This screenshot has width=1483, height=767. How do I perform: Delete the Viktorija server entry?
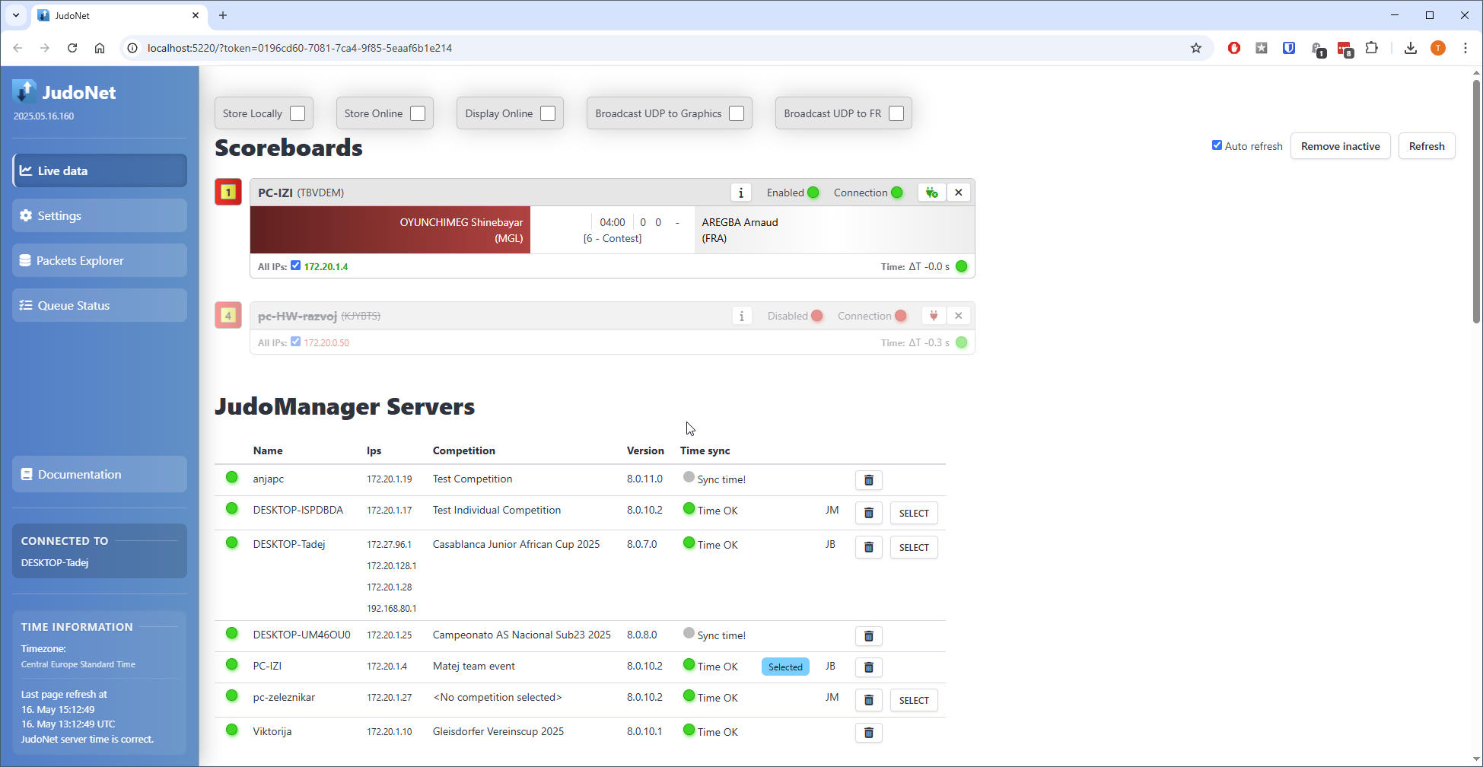tap(868, 733)
